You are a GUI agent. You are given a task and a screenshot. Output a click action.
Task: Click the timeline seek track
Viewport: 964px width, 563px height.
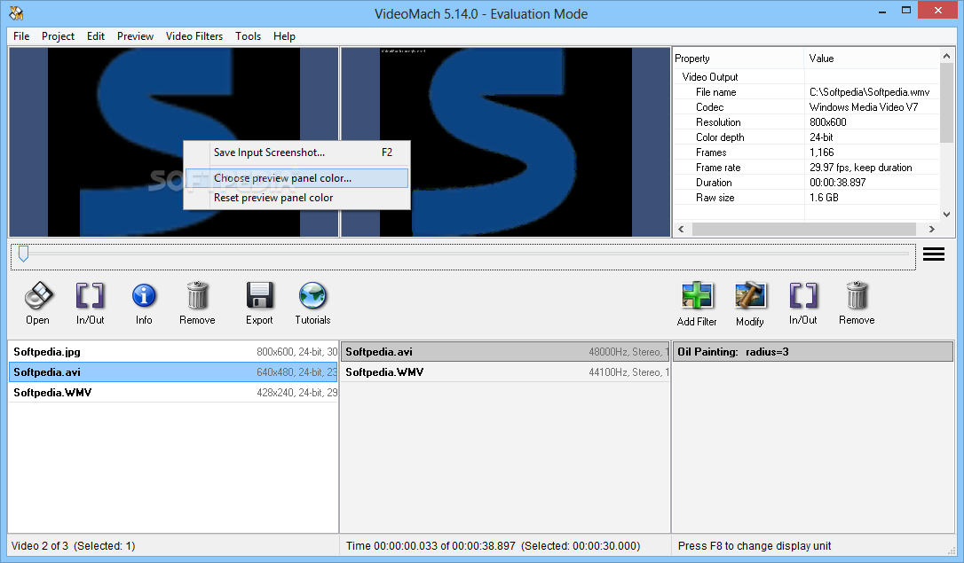pyautogui.click(x=467, y=254)
